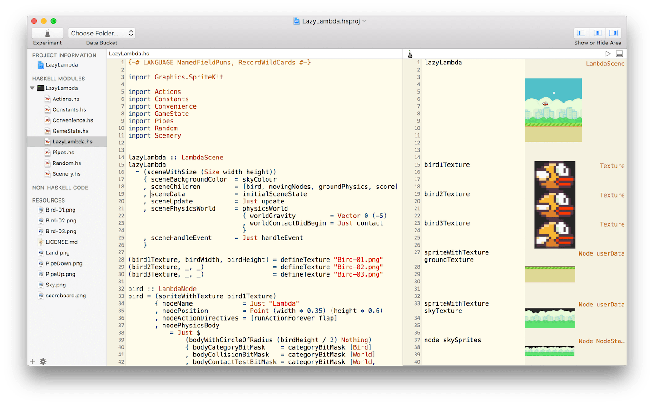
Task: Click the file icon next to LICENSE.md
Action: click(x=40, y=242)
